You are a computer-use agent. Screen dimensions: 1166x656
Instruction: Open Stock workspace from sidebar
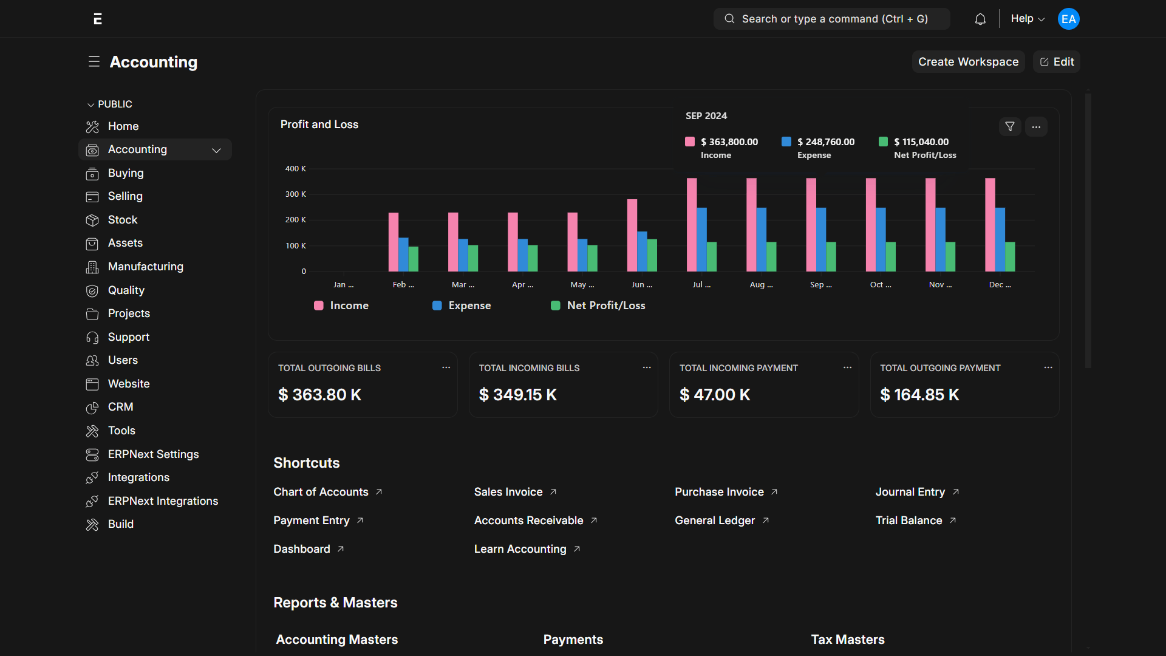click(x=123, y=220)
